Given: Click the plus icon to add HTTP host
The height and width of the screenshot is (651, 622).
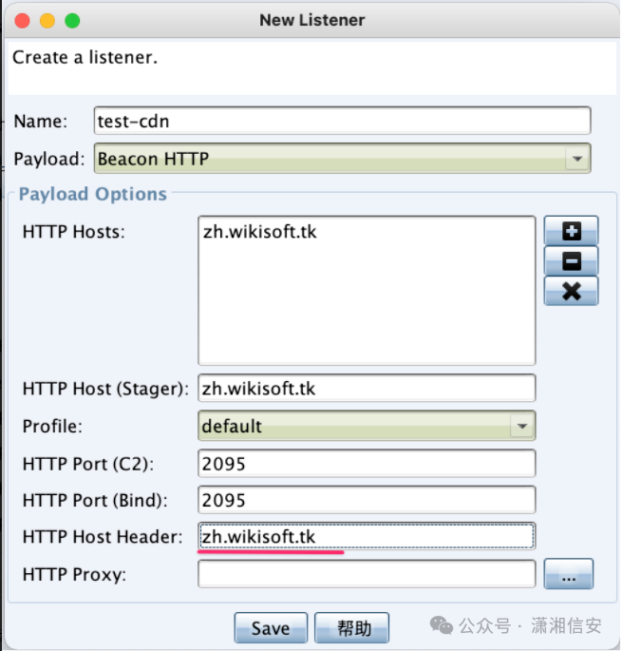Looking at the screenshot, I should (x=571, y=230).
